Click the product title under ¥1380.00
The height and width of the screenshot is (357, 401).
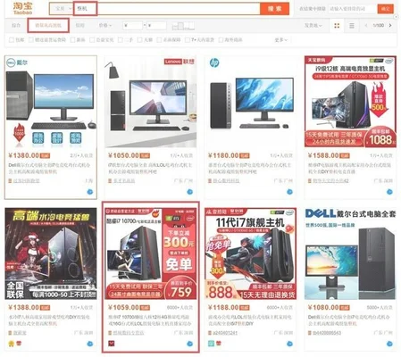click(49, 168)
